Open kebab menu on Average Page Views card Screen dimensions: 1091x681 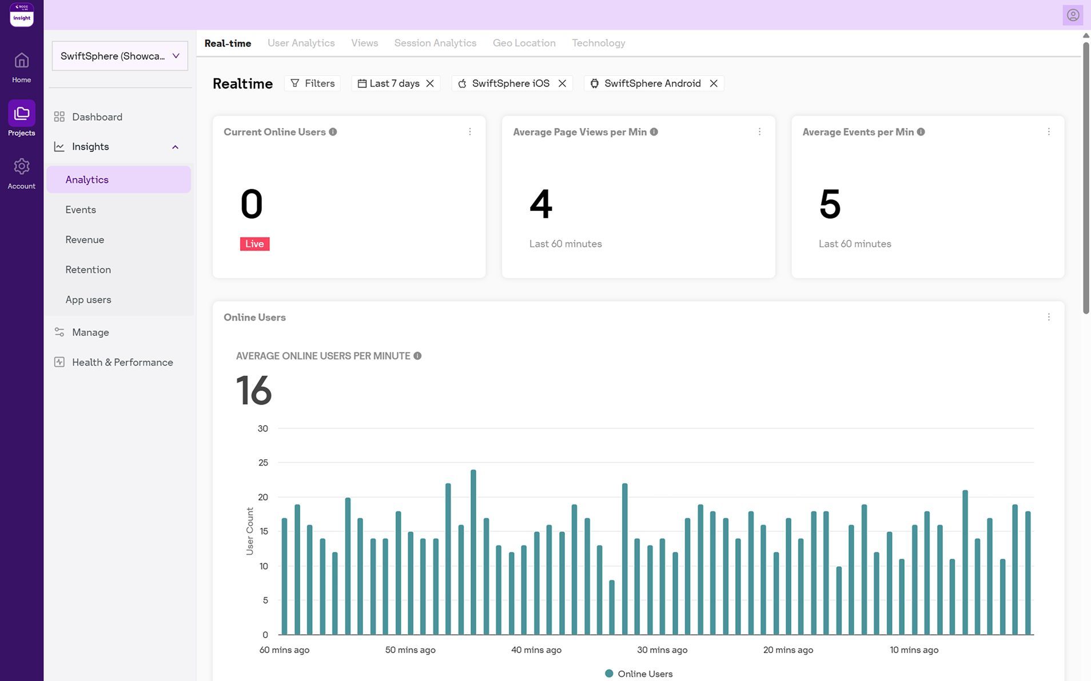[x=759, y=132]
